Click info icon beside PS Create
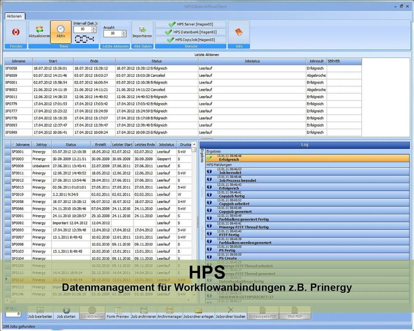This screenshot has width=414, height=331. click(x=209, y=257)
